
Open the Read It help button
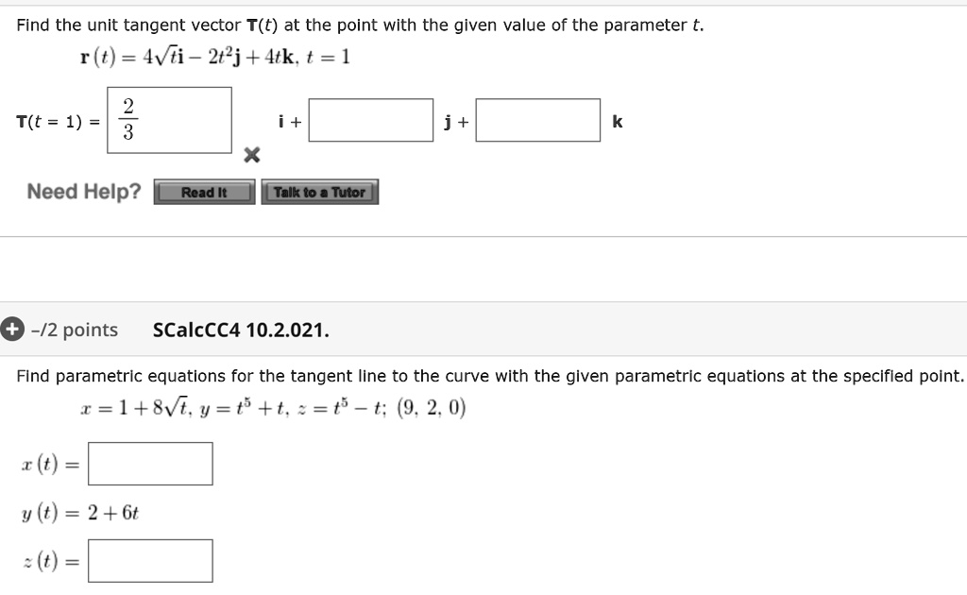coord(204,193)
